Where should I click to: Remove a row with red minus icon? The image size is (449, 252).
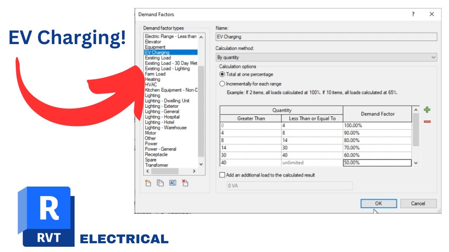(x=427, y=121)
